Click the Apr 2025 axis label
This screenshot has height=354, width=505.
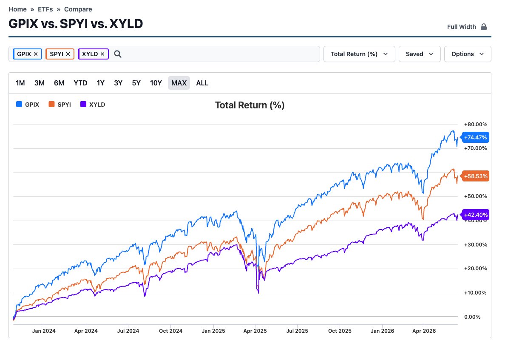[255, 331]
